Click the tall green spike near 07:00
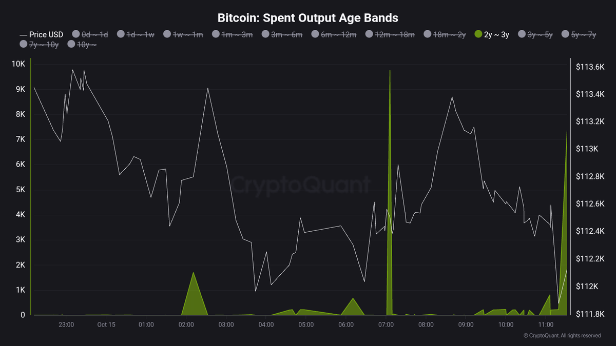Screen dimensions: 616x346 (390, 154)
